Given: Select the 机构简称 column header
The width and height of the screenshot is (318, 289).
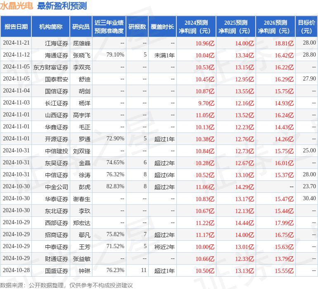Looking at the screenshot, I should (x=51, y=26).
